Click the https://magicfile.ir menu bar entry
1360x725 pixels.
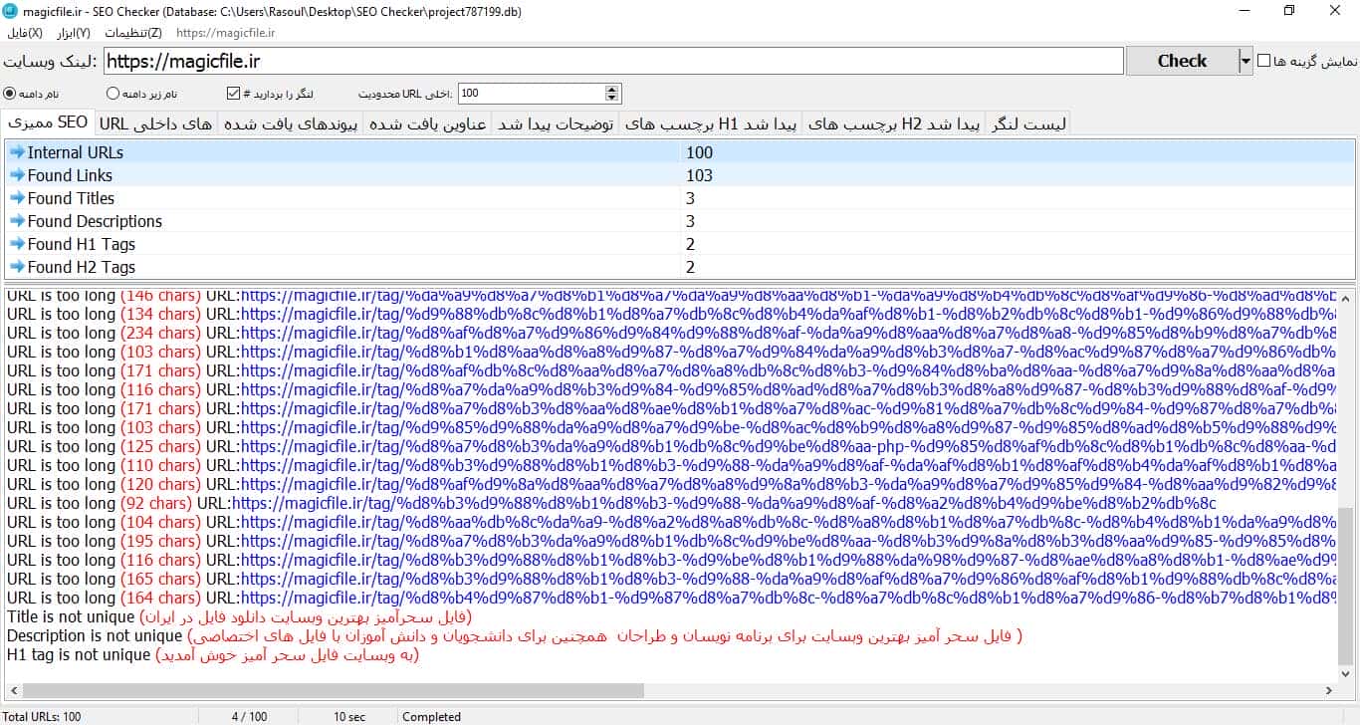(x=225, y=33)
